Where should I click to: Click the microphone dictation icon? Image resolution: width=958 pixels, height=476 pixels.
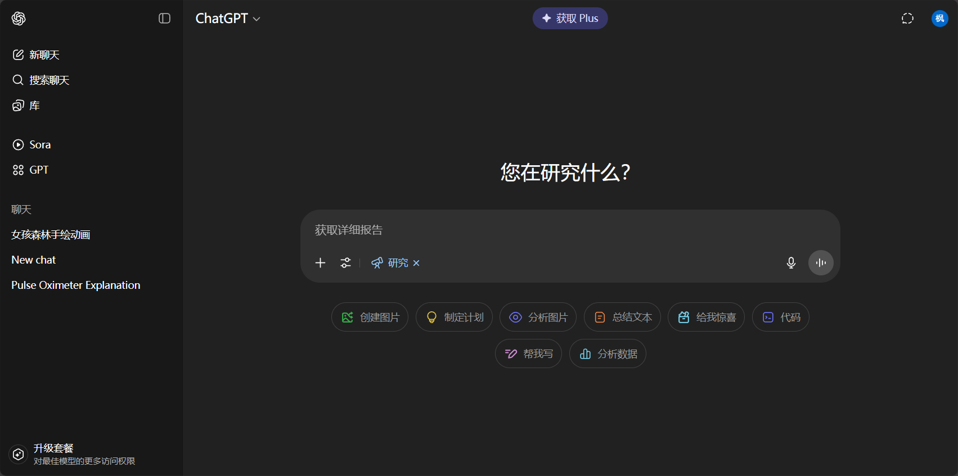pyautogui.click(x=791, y=262)
